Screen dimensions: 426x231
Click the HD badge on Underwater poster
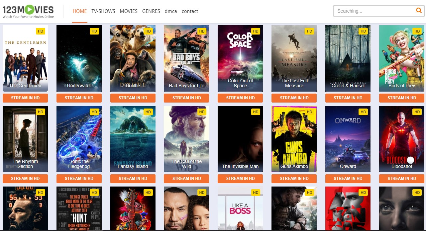(x=94, y=31)
